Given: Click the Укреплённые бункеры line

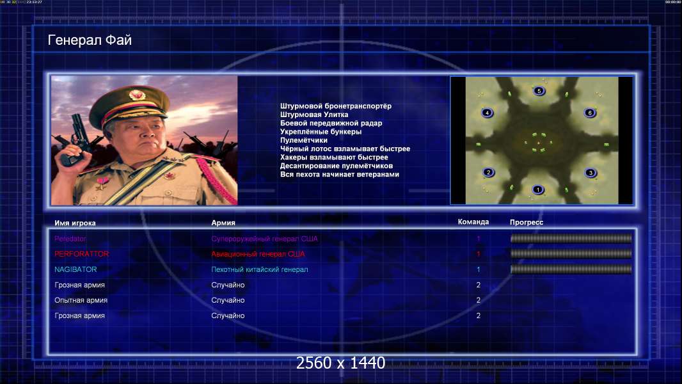Looking at the screenshot, I should click(321, 131).
